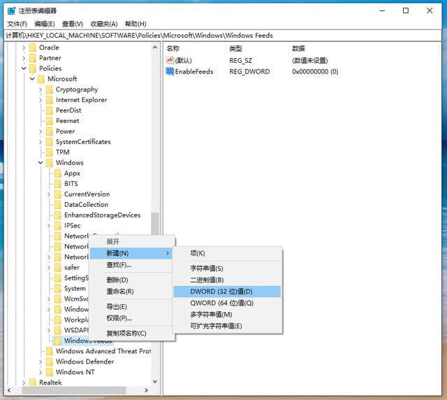447x400 pixels.
Task: Choose DWORD (32 位)值(D) from submenu
Action: tap(221, 292)
